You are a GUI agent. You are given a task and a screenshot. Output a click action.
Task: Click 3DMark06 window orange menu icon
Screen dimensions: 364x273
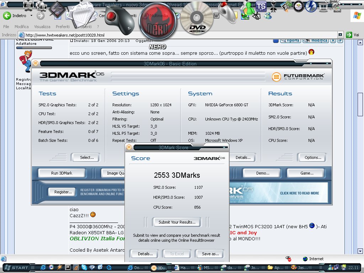click(36, 63)
